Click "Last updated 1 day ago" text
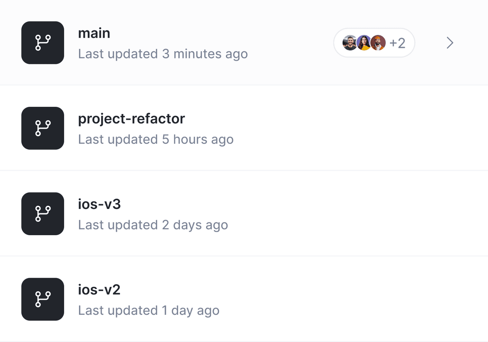 [x=149, y=310]
